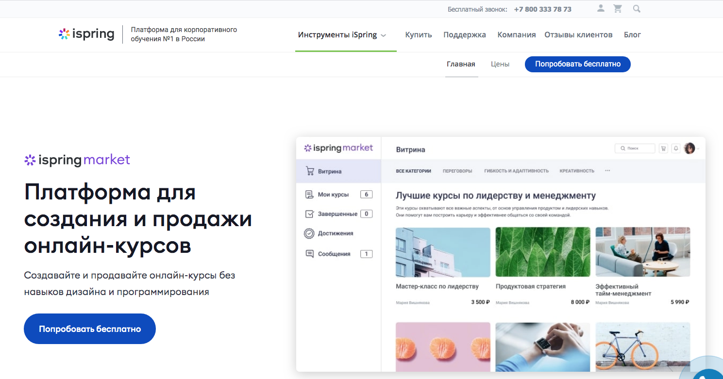Switch to the Главная tab
This screenshot has height=379, width=723.
click(461, 64)
